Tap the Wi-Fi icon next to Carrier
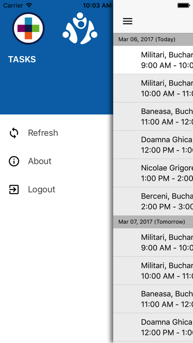This screenshot has height=343, width=193. point(29,5)
